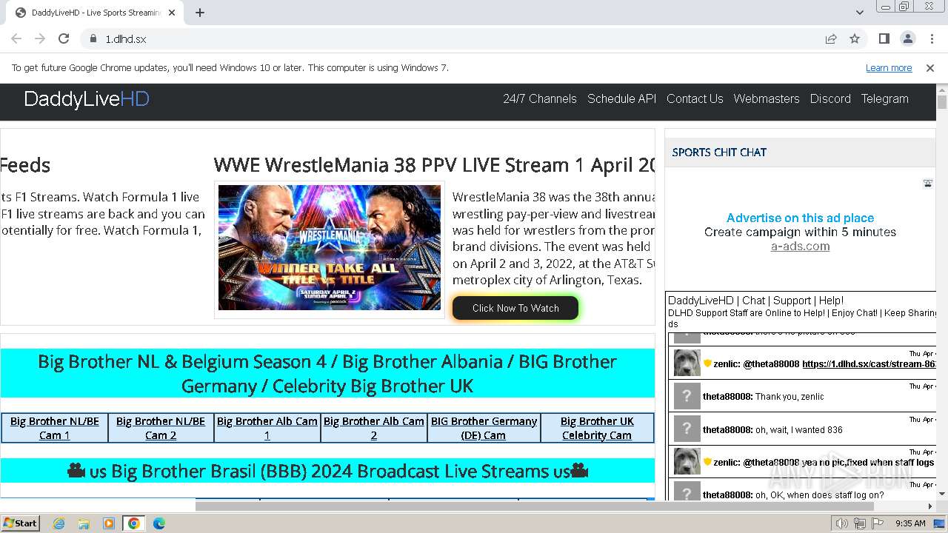The image size is (948, 533).
Task: Open the WrestleMania 38 banner image
Action: 330,248
